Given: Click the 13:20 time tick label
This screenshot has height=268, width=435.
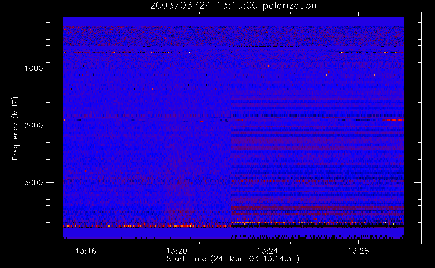Looking at the screenshot, I should tap(177, 251).
